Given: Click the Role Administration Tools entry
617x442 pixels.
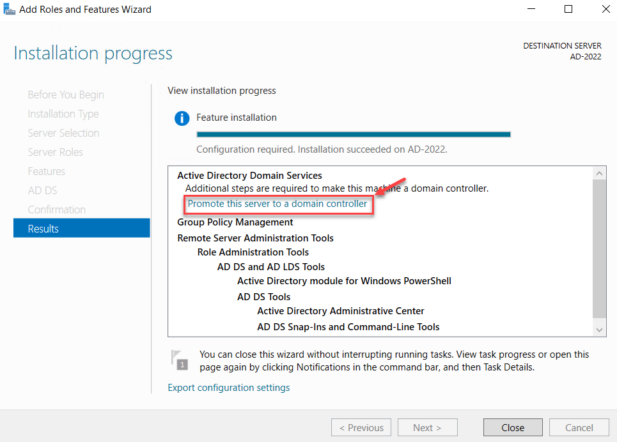Looking at the screenshot, I should [x=253, y=252].
